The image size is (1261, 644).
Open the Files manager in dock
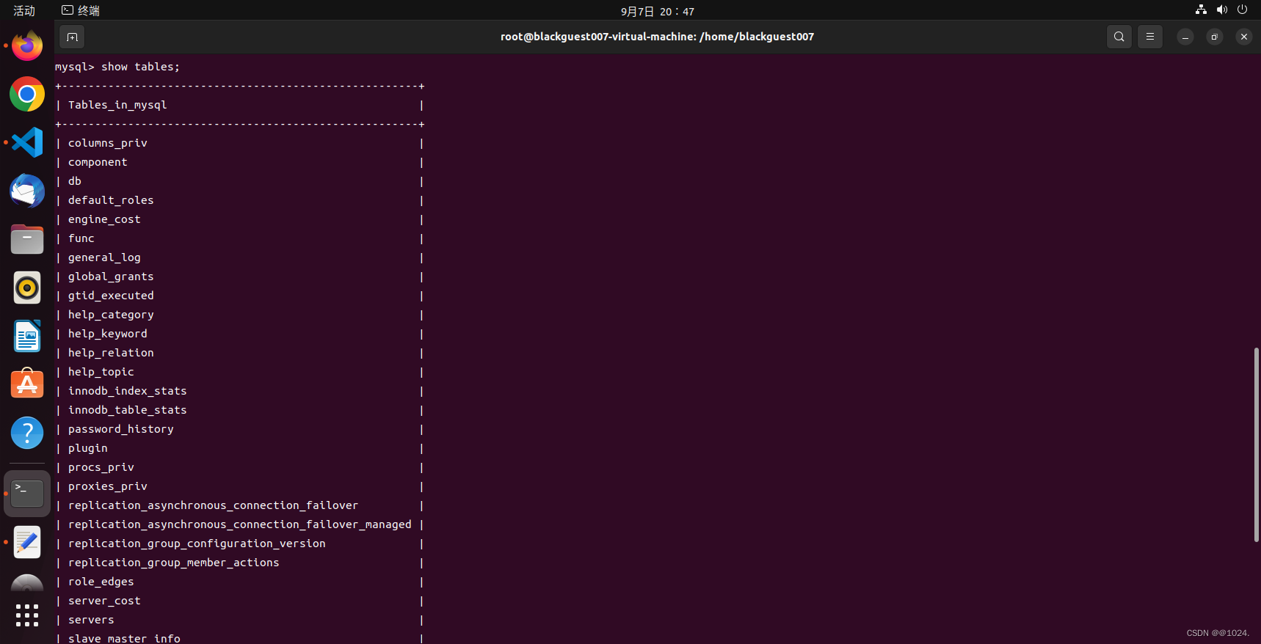27,239
